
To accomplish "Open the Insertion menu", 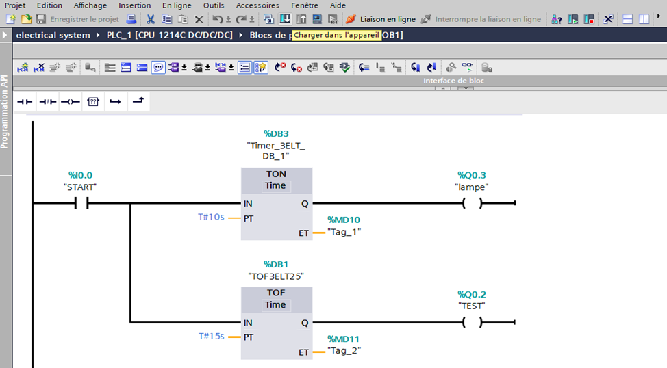I will tap(134, 5).
